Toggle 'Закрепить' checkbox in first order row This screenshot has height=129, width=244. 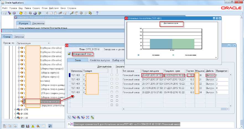(118, 75)
